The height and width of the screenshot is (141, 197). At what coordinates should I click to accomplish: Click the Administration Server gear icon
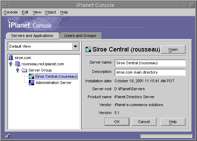point(32,83)
